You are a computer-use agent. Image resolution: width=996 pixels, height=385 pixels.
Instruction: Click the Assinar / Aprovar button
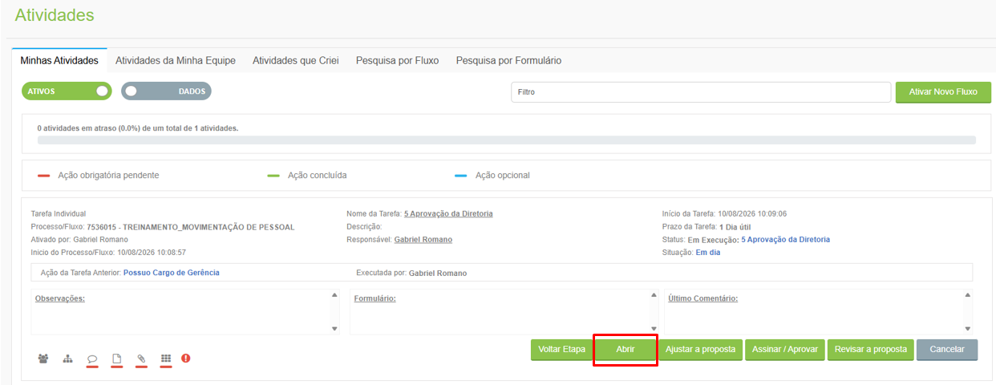pos(785,350)
